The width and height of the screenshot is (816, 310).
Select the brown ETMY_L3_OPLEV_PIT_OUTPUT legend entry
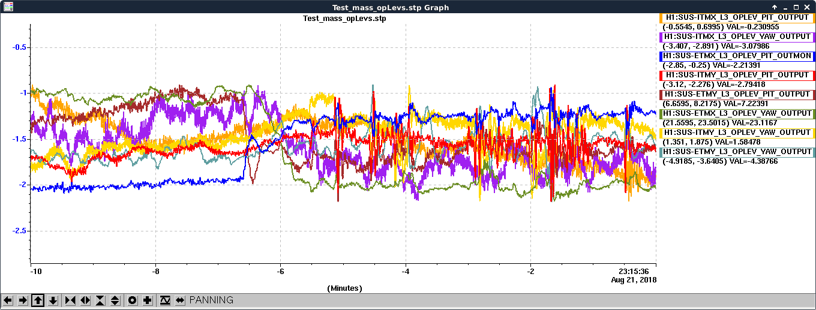click(x=737, y=95)
